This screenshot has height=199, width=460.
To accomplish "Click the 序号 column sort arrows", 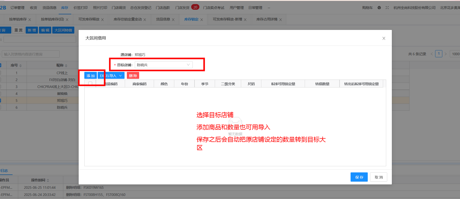I will click(21, 66).
